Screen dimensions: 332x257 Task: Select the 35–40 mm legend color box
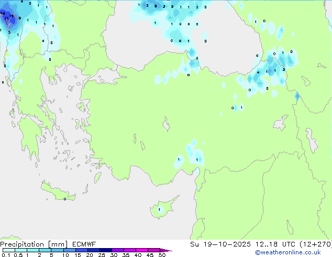[129, 250]
